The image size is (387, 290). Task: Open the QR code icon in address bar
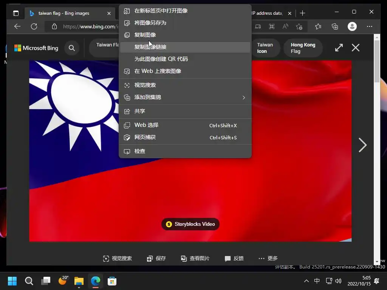point(272,26)
